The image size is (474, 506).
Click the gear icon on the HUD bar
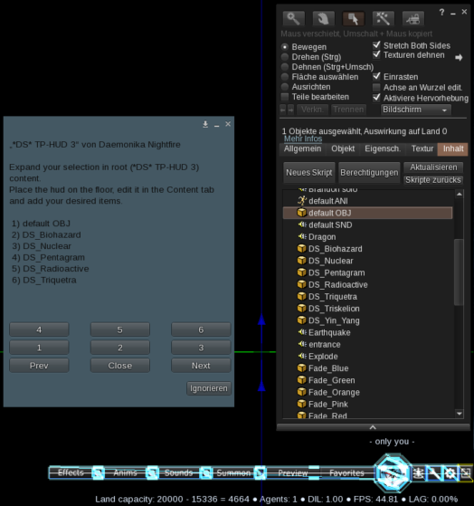tap(450, 473)
